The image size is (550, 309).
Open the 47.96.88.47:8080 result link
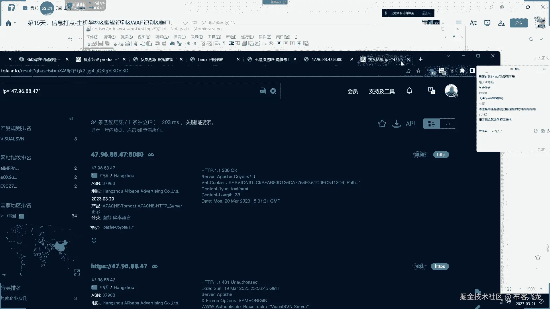click(117, 154)
